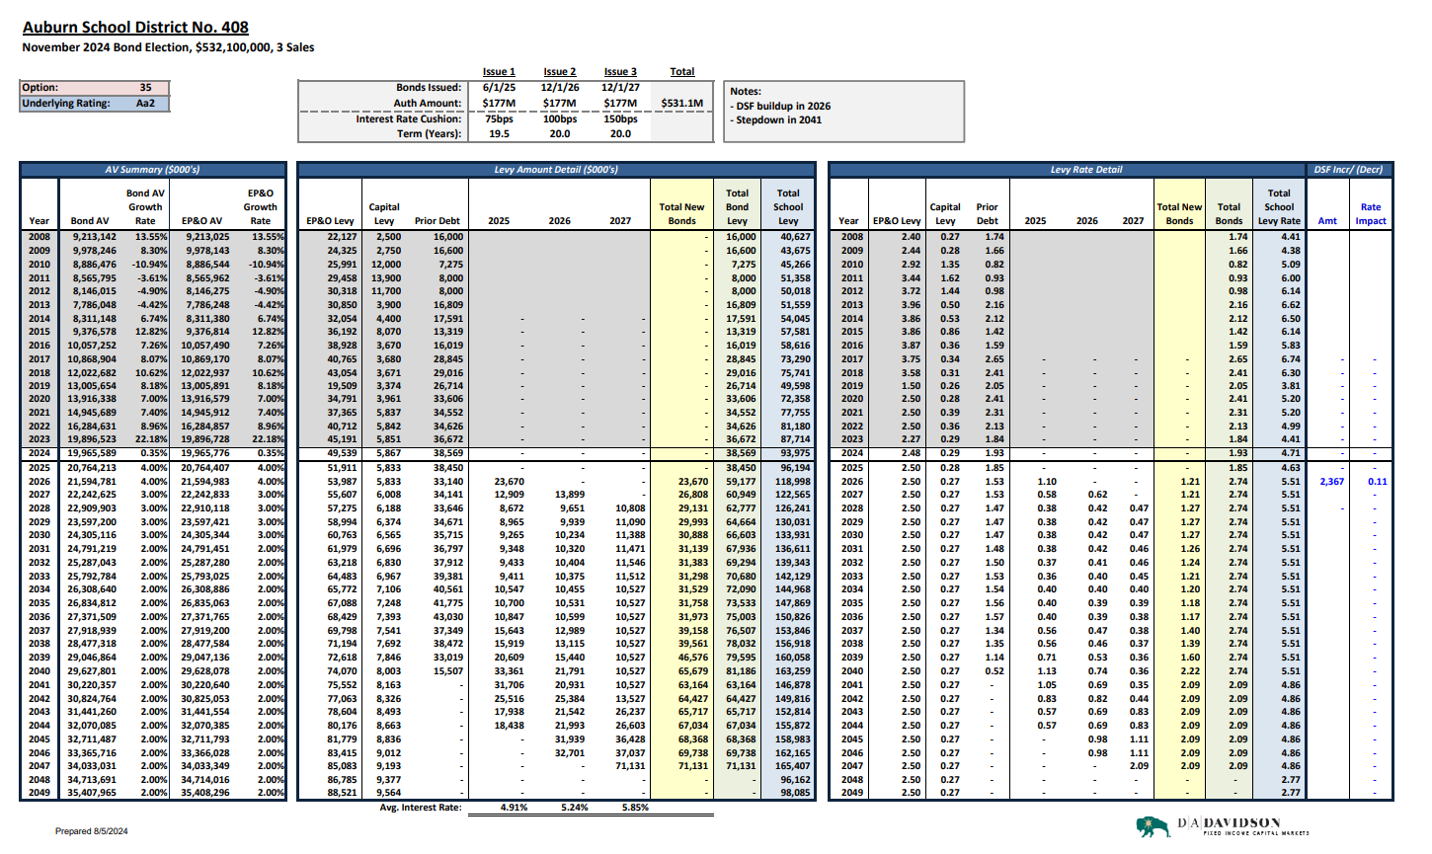Click the 'Bonds Issued:' row label
Image resolution: width=1432 pixels, height=854 pixels.
click(429, 88)
